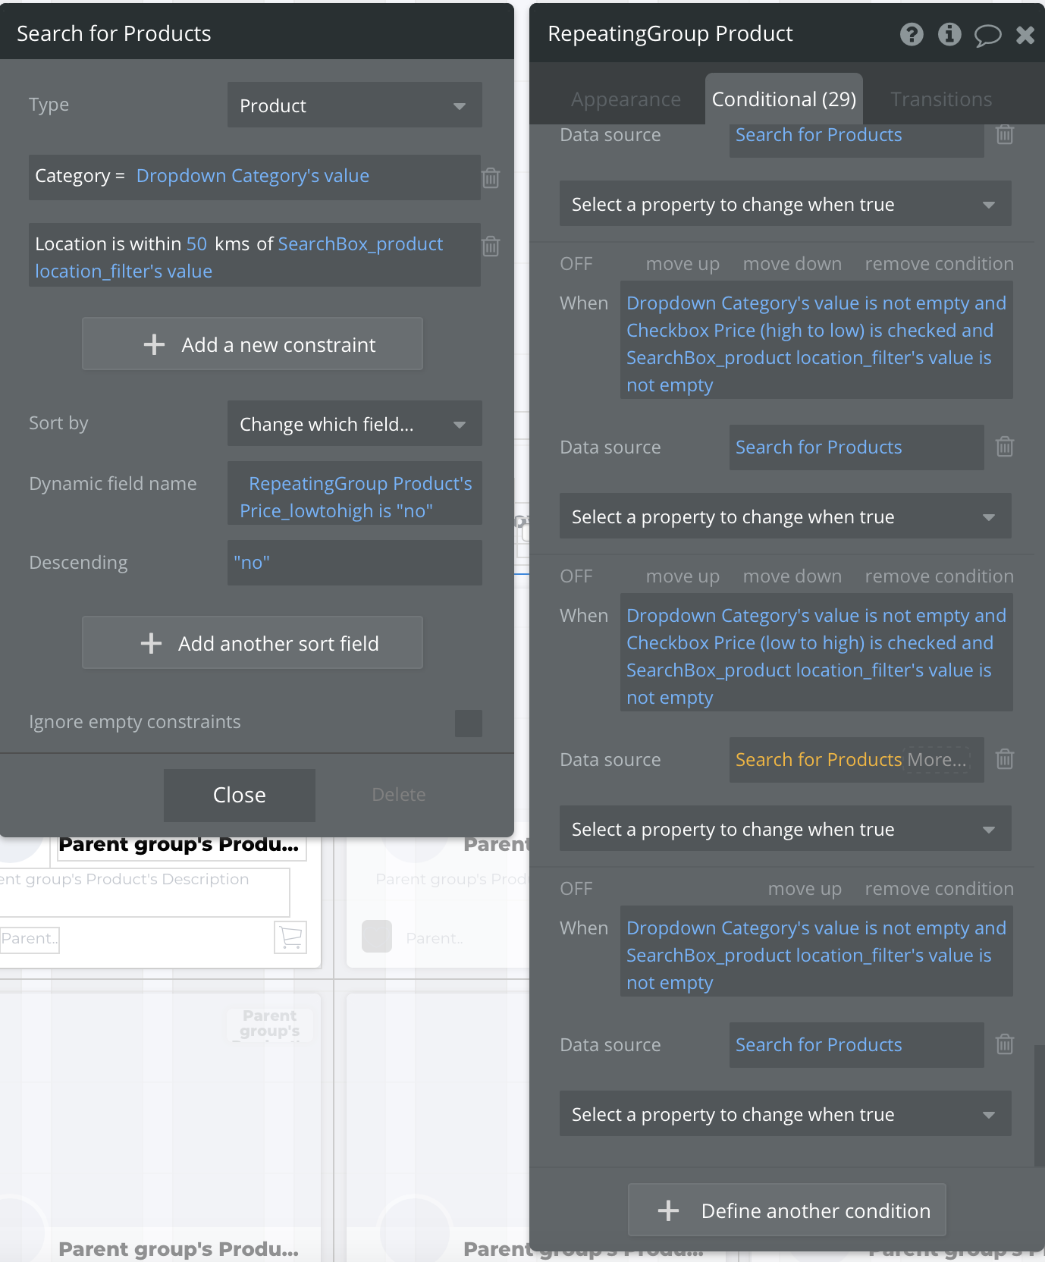Delete the Location constraint via trash icon

pos(491,246)
